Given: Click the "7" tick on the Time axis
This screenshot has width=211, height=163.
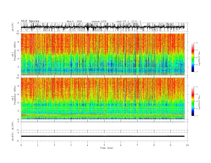Looking at the screenshot, I should (x=137, y=145).
